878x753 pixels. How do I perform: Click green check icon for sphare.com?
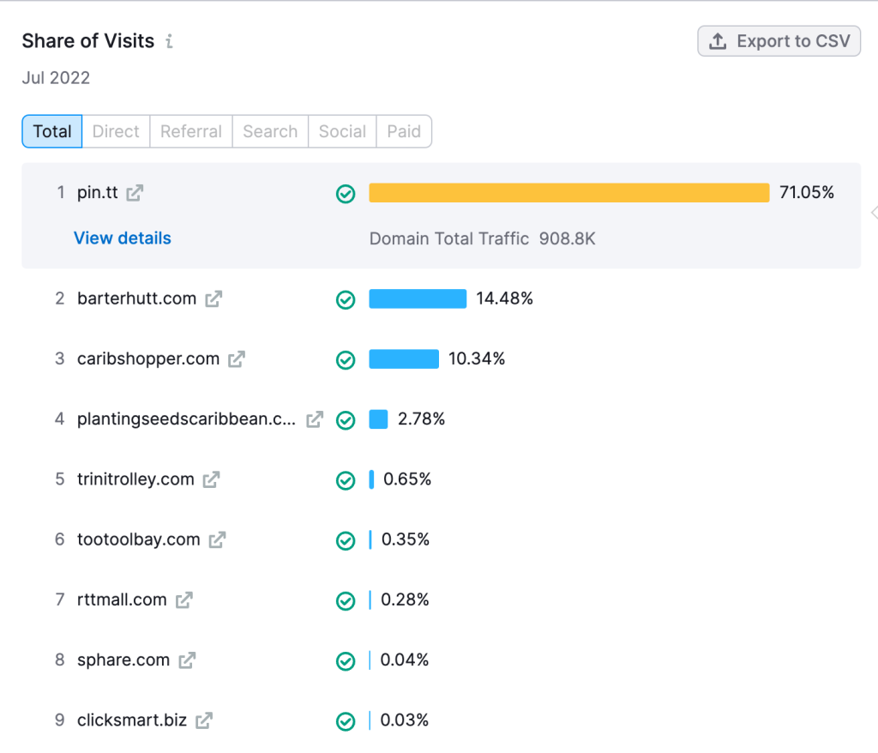pos(346,661)
